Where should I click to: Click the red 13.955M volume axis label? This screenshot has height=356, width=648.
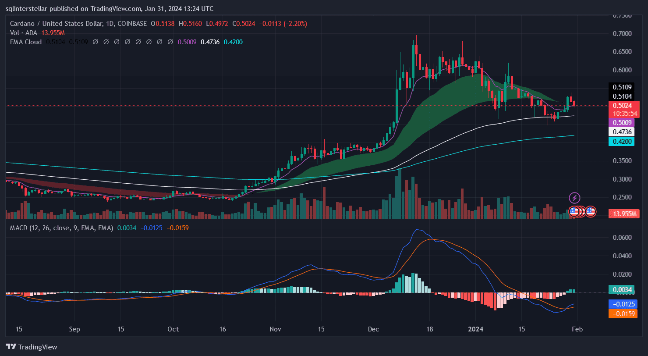621,214
